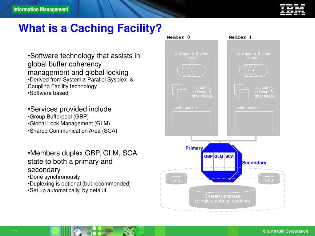
Task: Select the Services provided include heading
Action: (70, 109)
